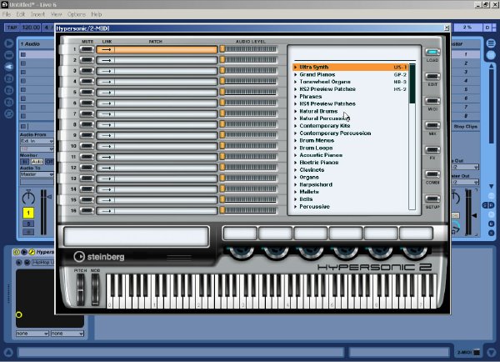Select the patch field of slot 4
The width and height of the screenshot is (500, 362).
pyautogui.click(x=166, y=82)
